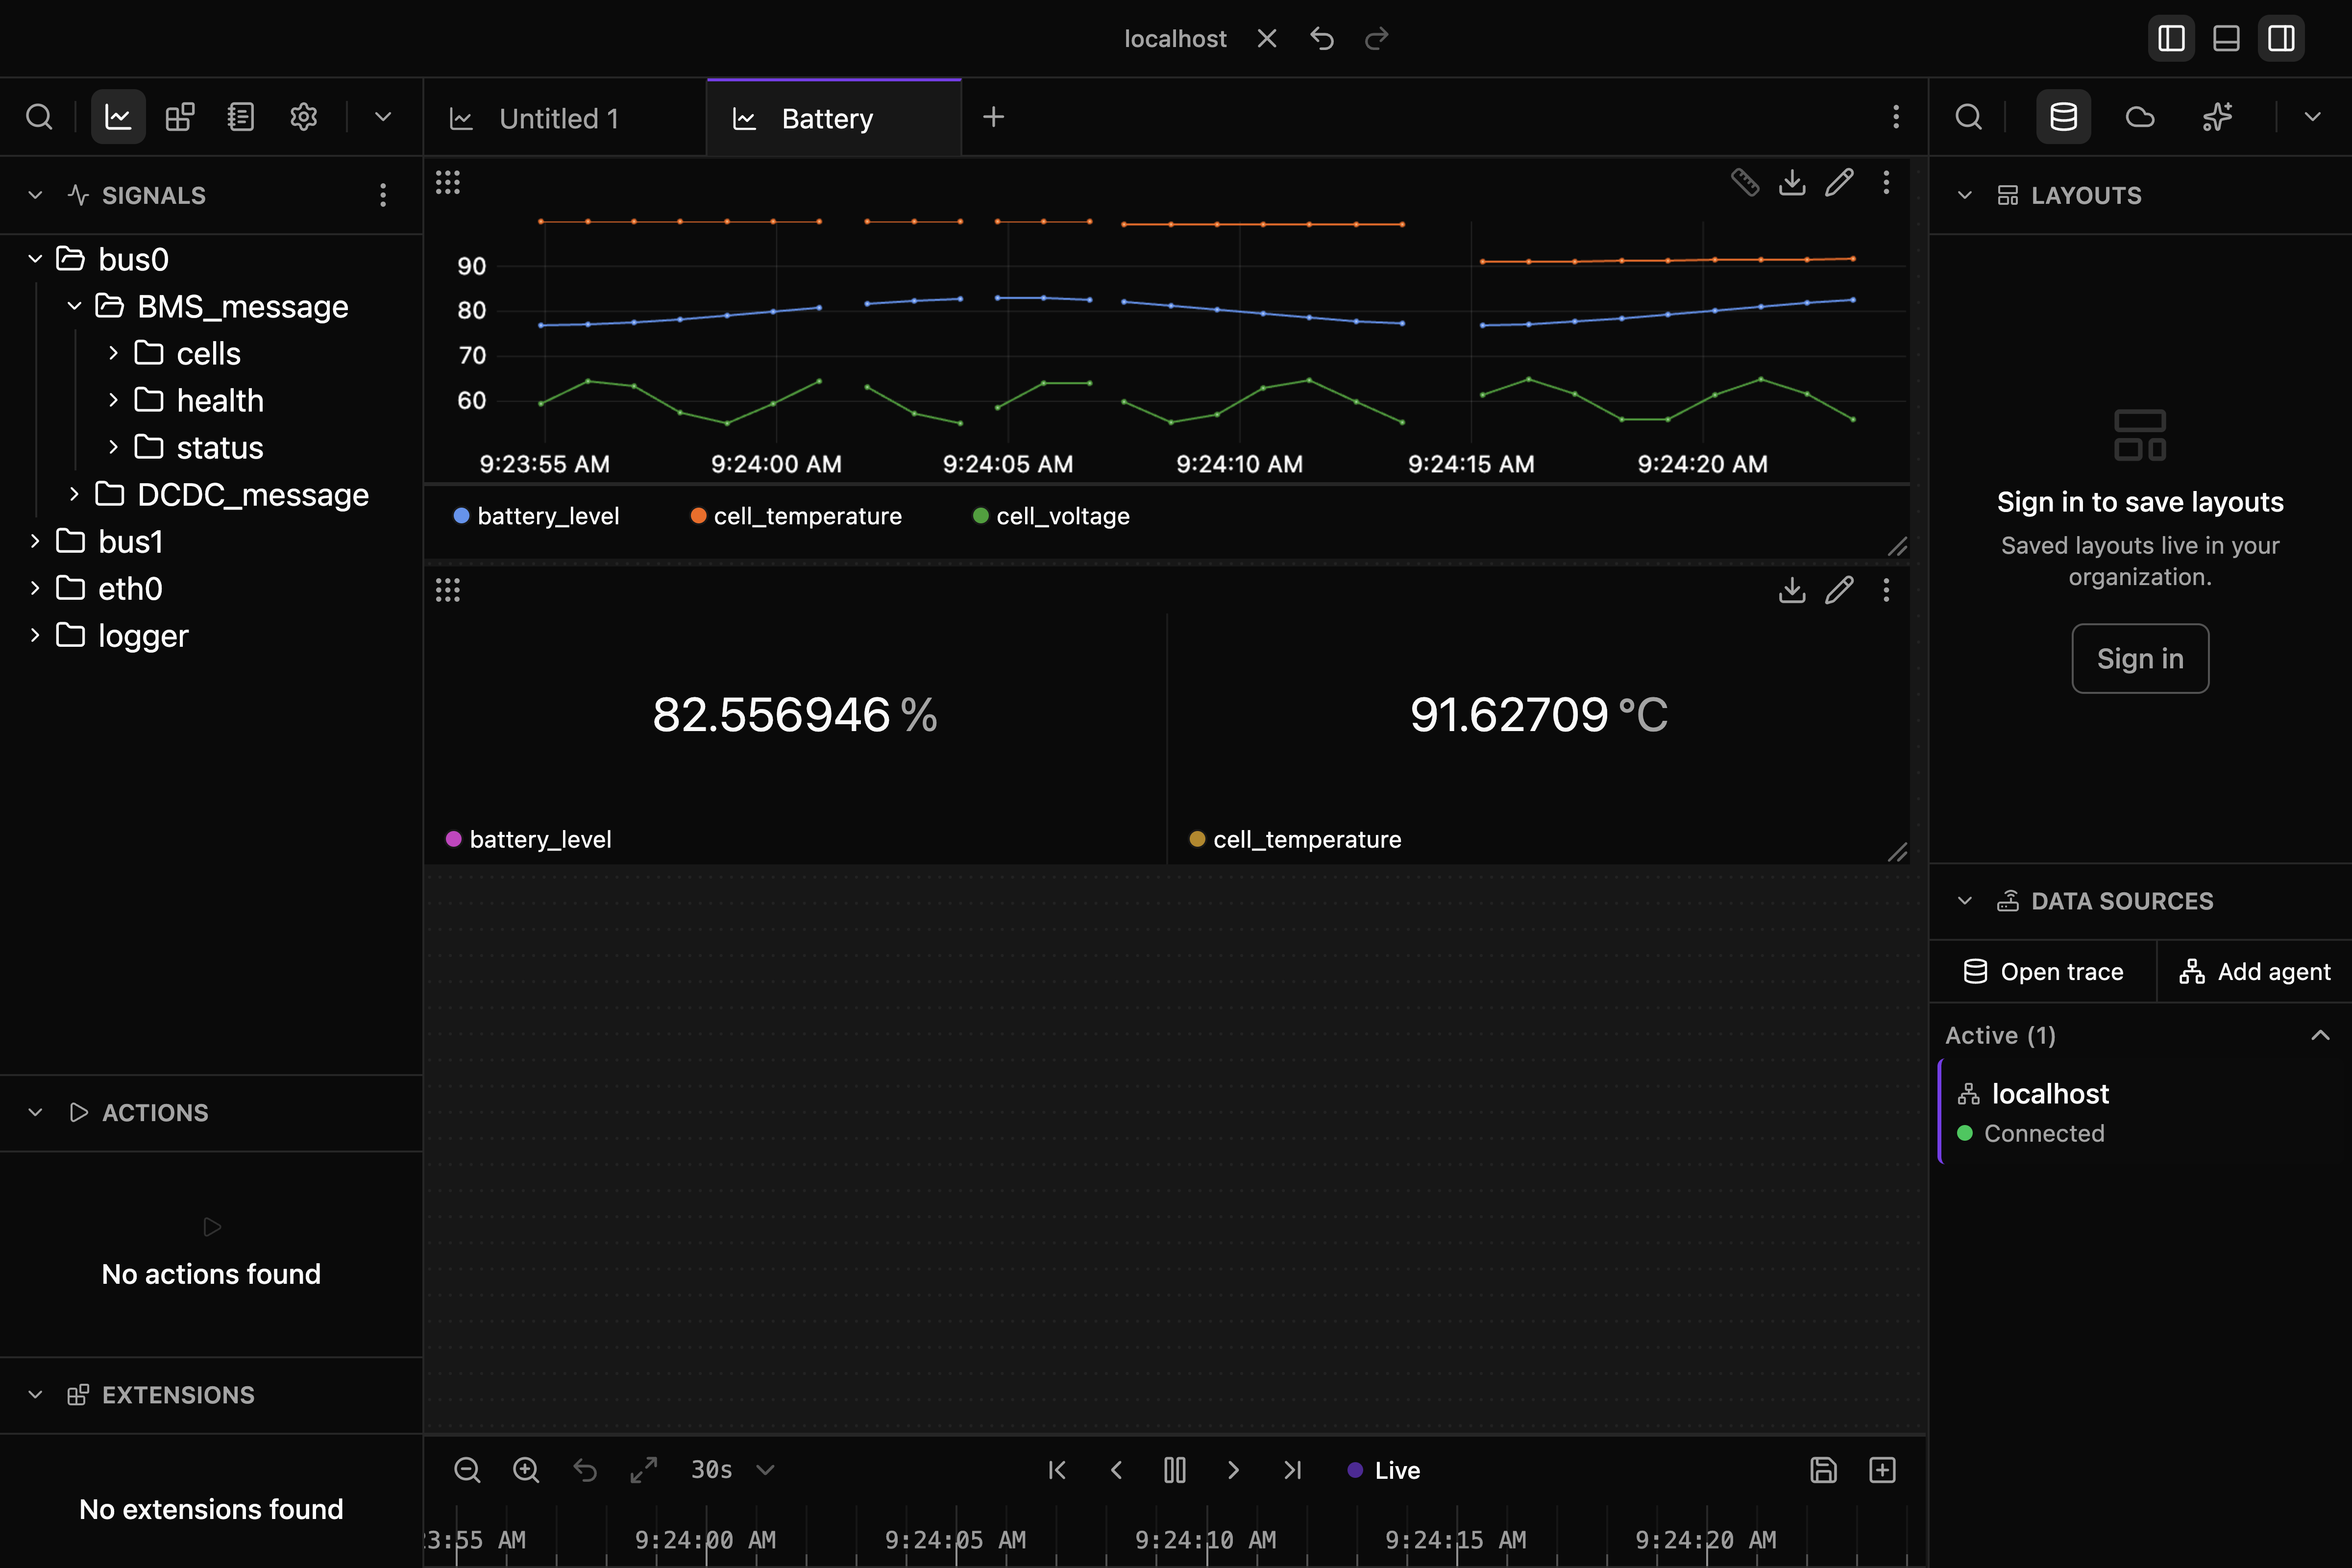The height and width of the screenshot is (1568, 2352).
Task: Switch to the Untitled 1 tab
Action: click(x=565, y=118)
